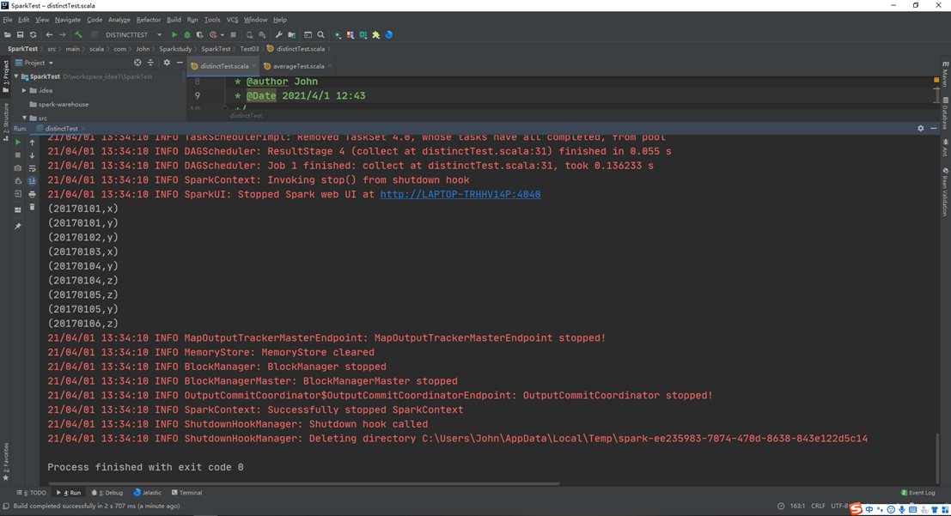
Task: Collapse the SparkTest root tree node
Action: click(x=16, y=76)
